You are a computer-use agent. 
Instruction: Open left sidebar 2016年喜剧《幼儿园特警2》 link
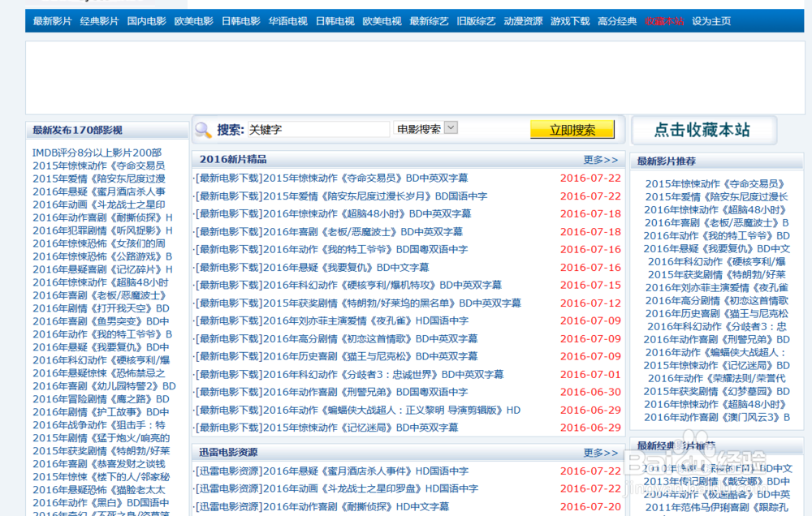[104, 386]
